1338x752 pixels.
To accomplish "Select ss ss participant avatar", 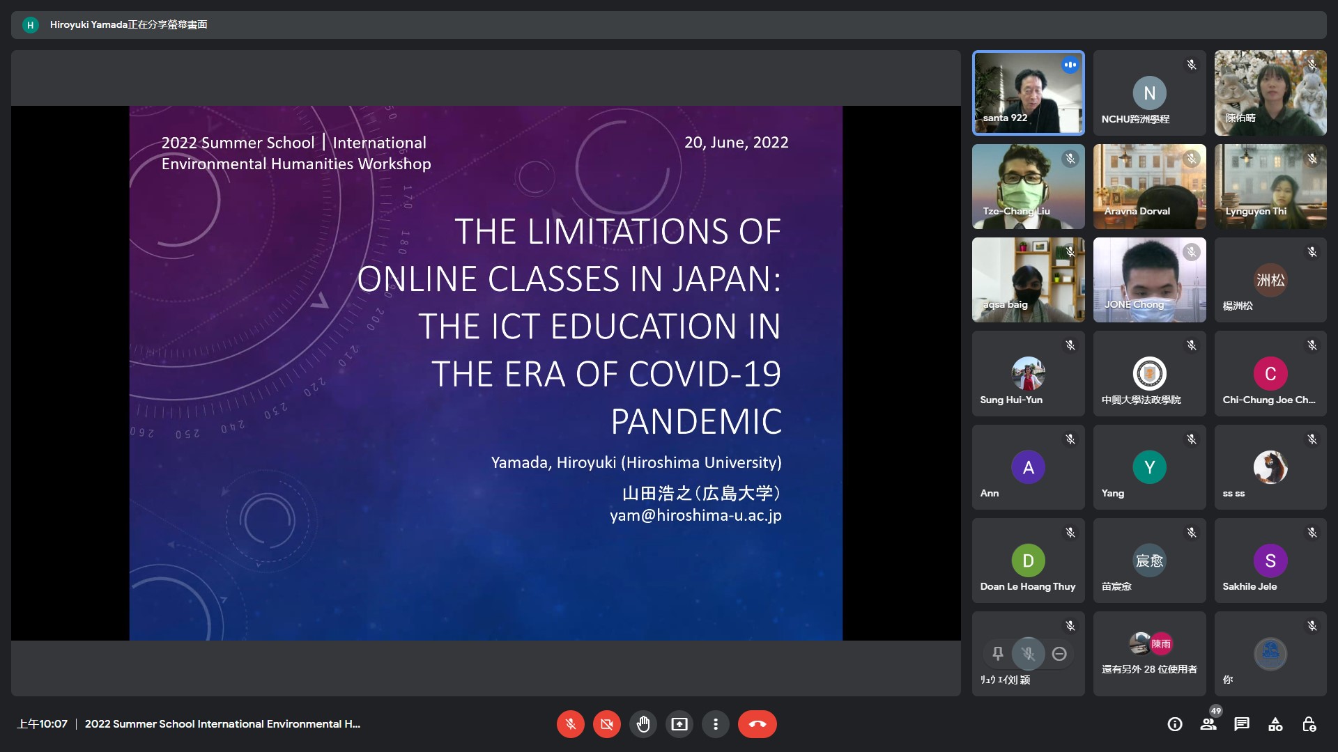I will point(1270,467).
